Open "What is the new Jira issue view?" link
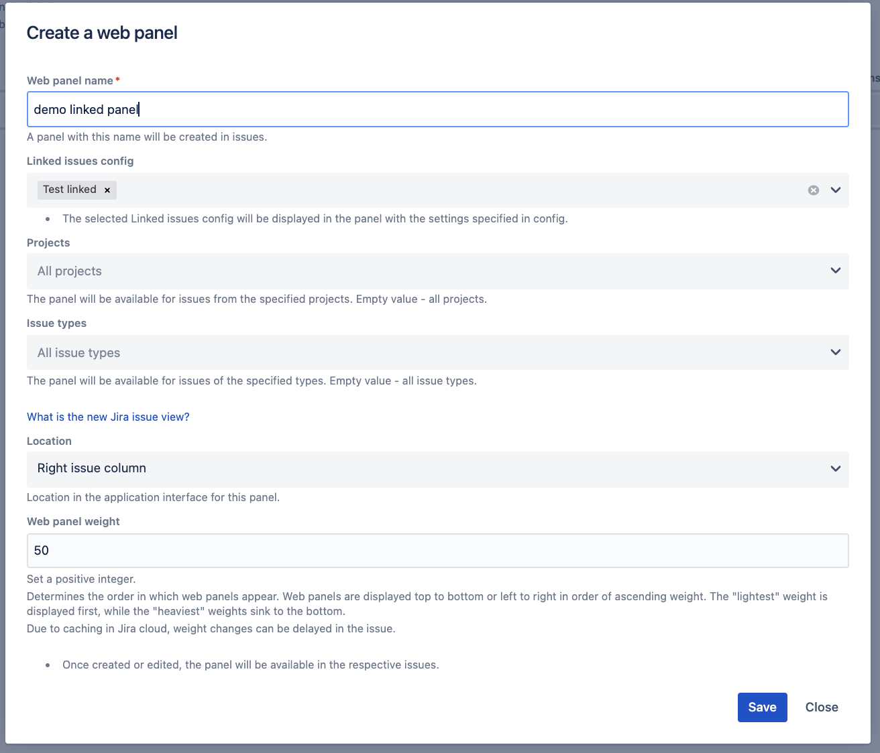This screenshot has width=880, height=753. point(108,417)
